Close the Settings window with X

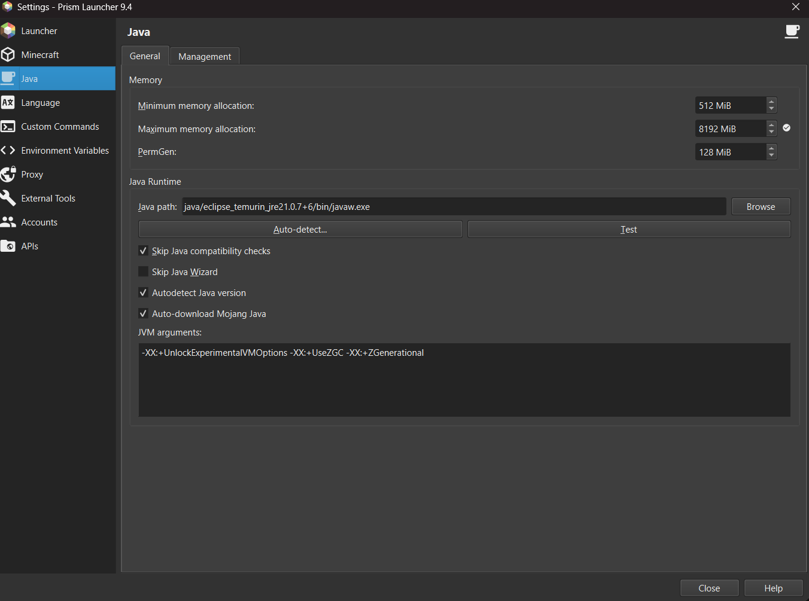point(796,7)
